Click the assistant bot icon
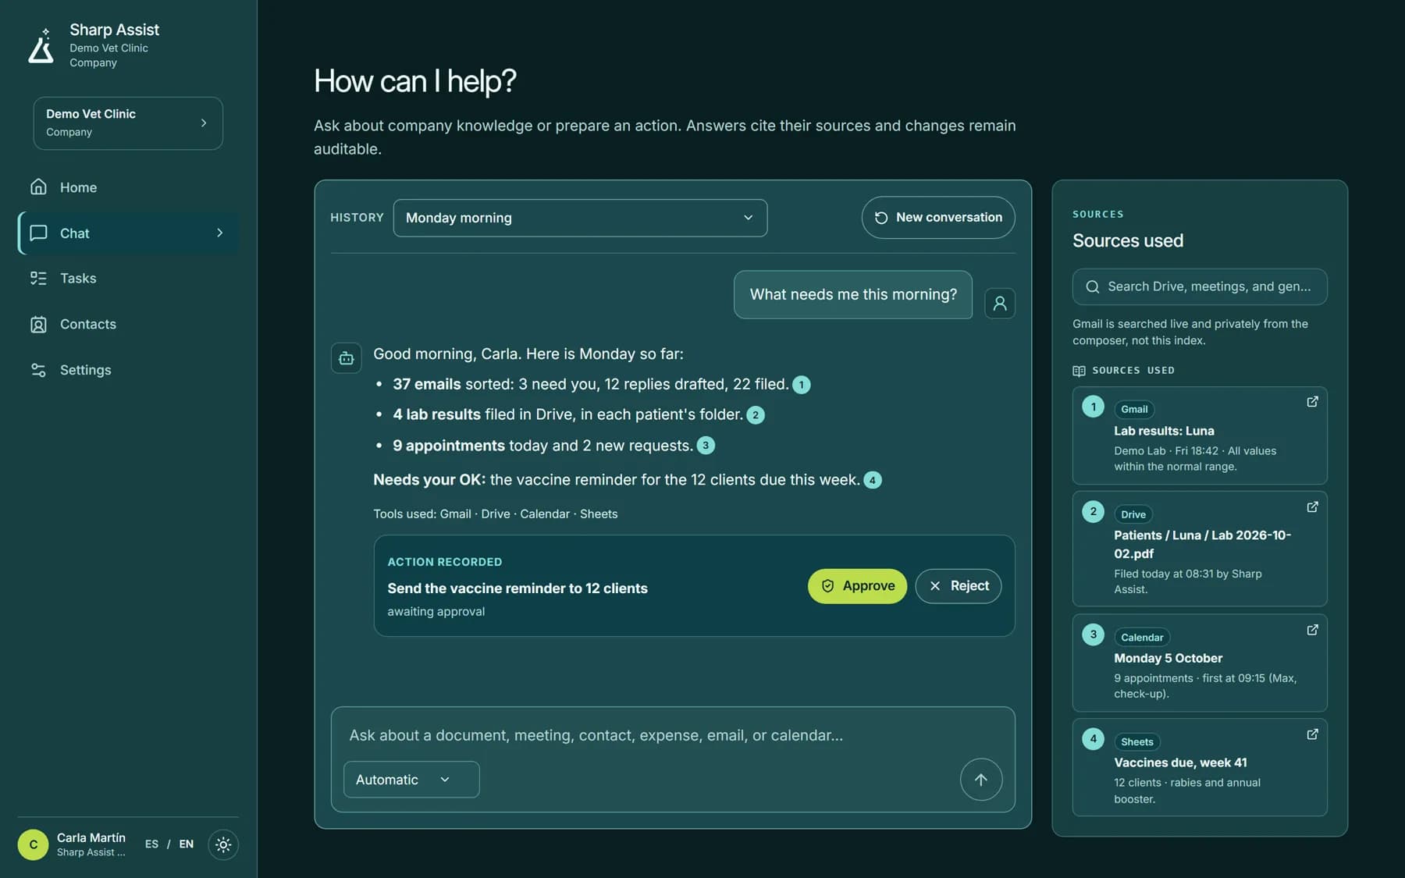 click(x=347, y=358)
